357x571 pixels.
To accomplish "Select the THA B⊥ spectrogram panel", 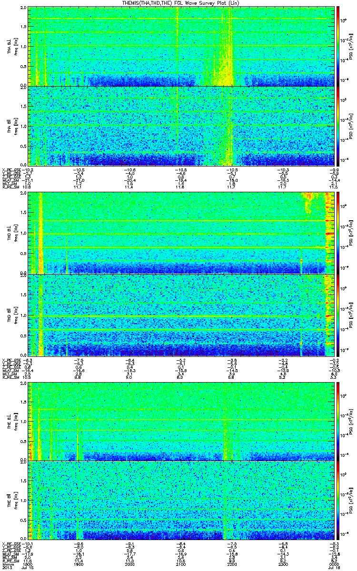I will (180, 47).
